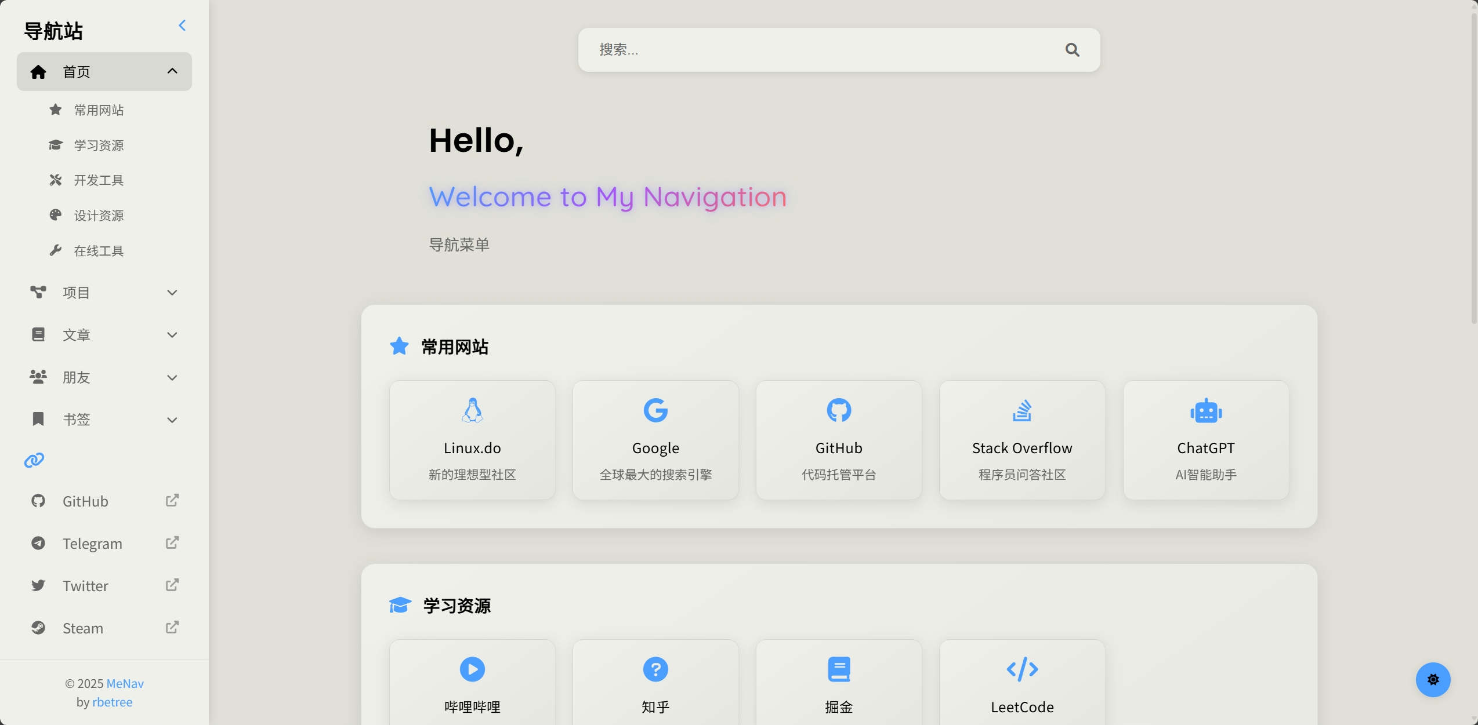The width and height of the screenshot is (1478, 725).
Task: Click the 知乎 question mark icon
Action: [x=655, y=669]
